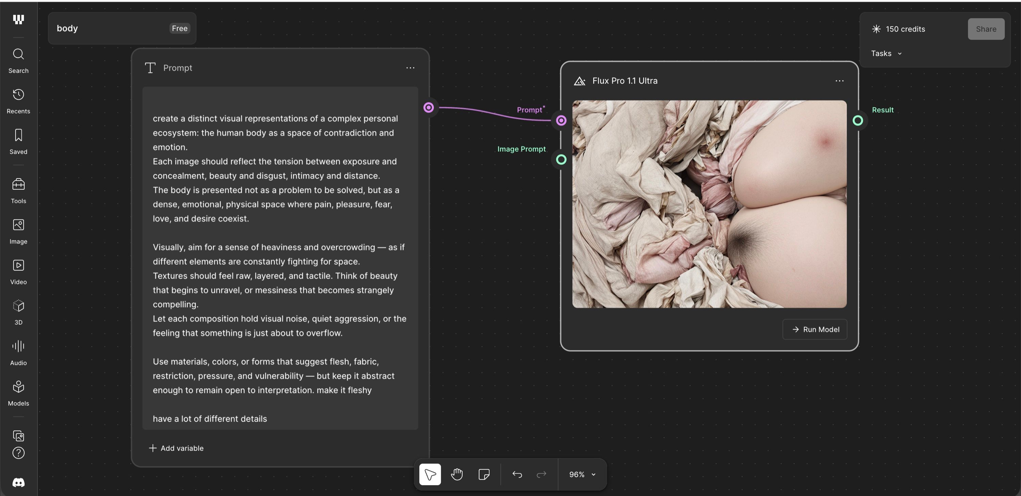
Task: Open Flux Pro 1.1 Ultra node menu
Action: [x=840, y=81]
